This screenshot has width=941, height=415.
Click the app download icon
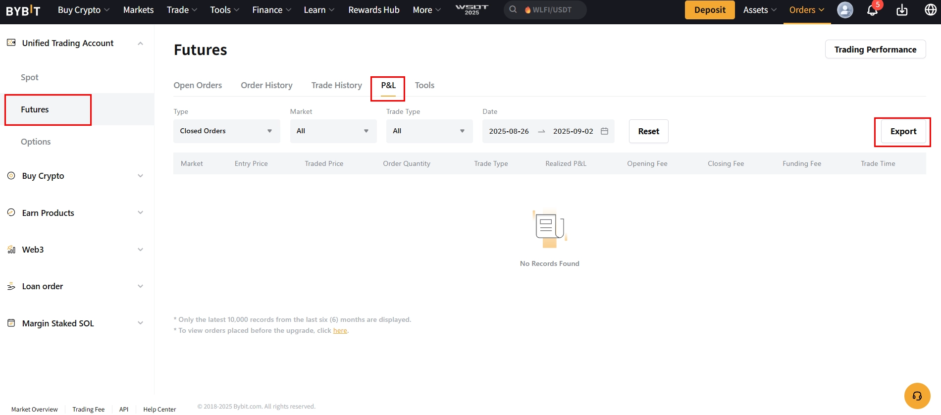point(902,10)
